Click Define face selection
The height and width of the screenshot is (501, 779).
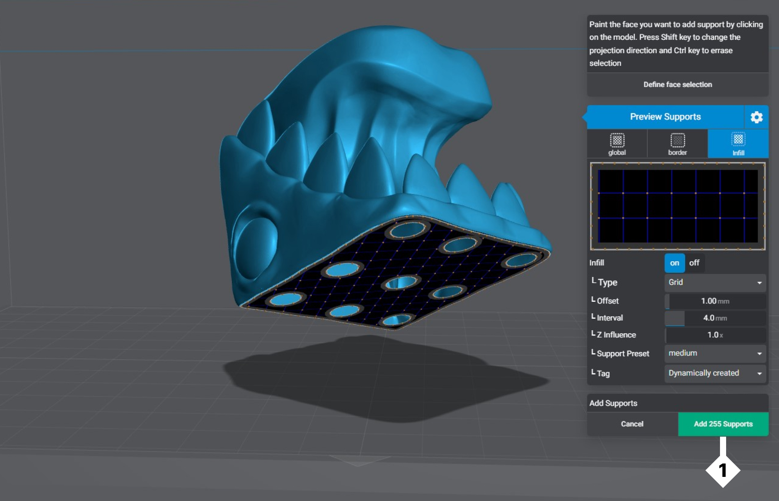677,85
